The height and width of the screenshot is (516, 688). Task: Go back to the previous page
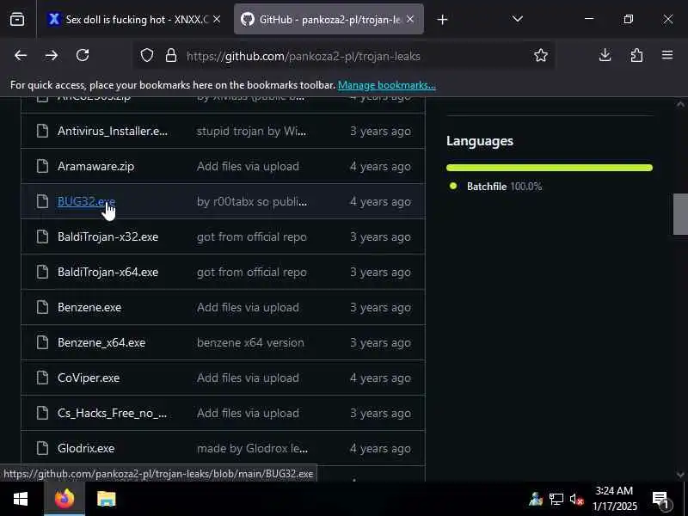pyautogui.click(x=20, y=55)
